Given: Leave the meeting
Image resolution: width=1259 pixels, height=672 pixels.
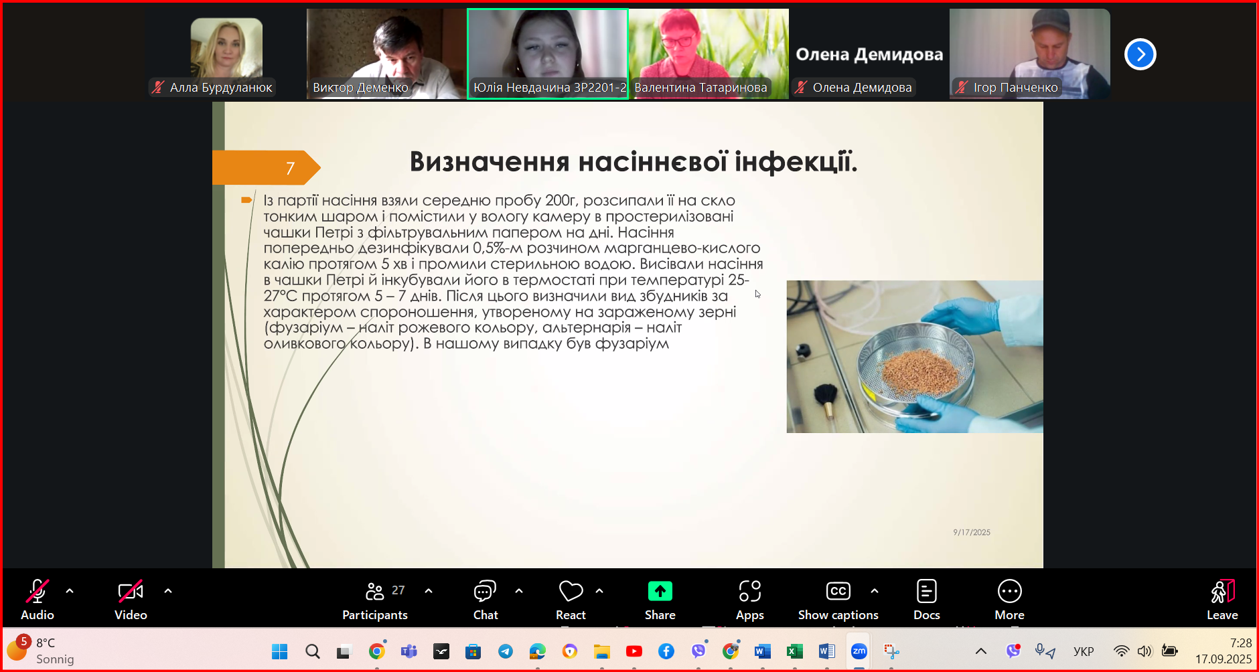Looking at the screenshot, I should [1222, 600].
